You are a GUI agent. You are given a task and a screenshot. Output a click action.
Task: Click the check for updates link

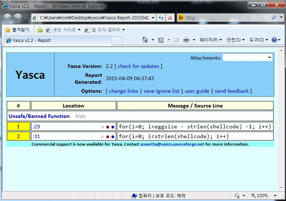[138, 66]
